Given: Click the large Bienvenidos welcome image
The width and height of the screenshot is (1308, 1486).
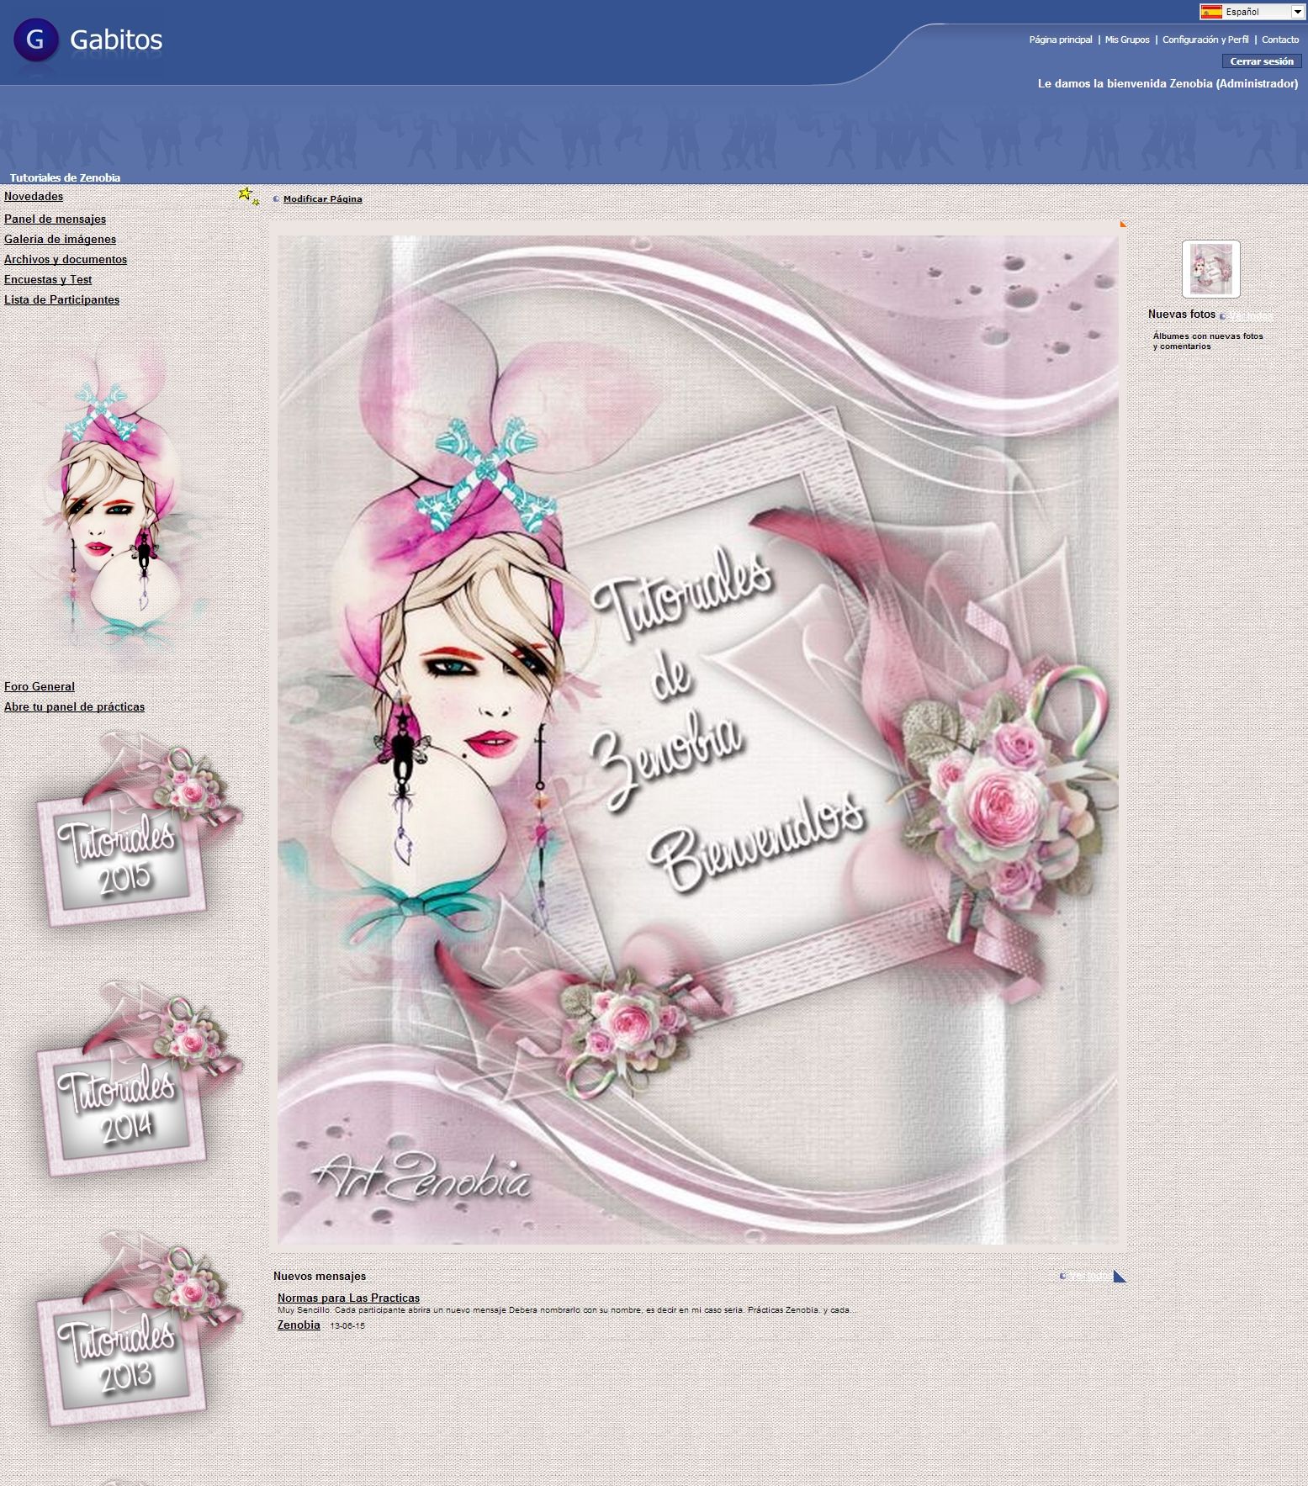Looking at the screenshot, I should (x=698, y=738).
